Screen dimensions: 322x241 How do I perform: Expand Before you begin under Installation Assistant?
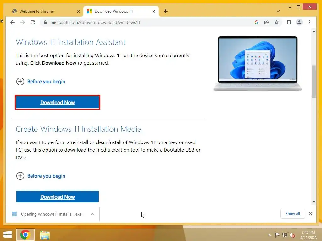(41, 82)
